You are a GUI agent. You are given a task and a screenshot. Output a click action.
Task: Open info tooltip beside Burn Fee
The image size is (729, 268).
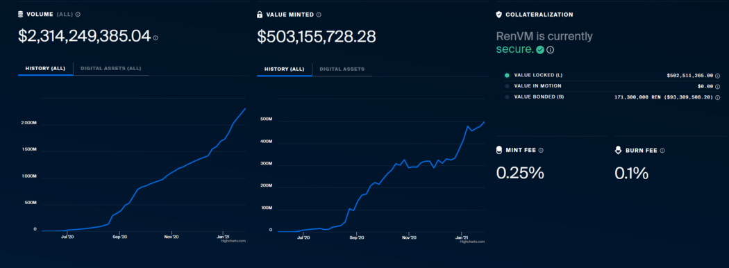pos(662,150)
